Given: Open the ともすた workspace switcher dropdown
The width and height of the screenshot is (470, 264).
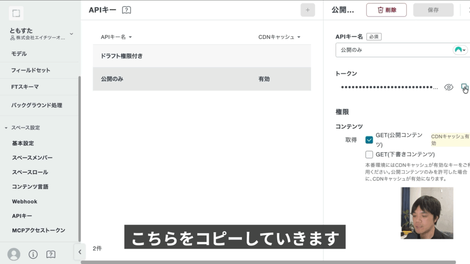Looking at the screenshot, I should pos(71,34).
